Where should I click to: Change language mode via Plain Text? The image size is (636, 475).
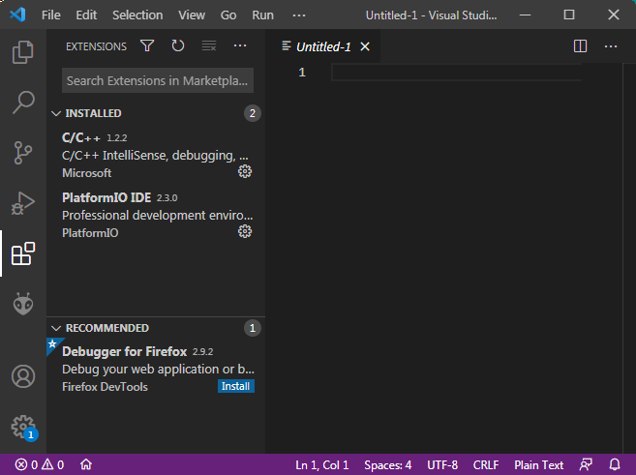pos(538,464)
